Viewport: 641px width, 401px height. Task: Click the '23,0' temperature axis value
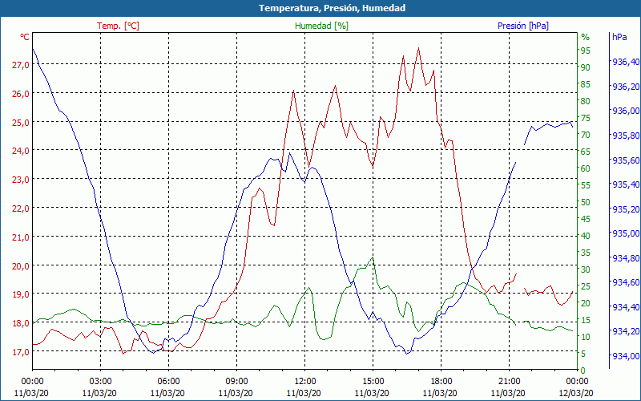[22, 179]
